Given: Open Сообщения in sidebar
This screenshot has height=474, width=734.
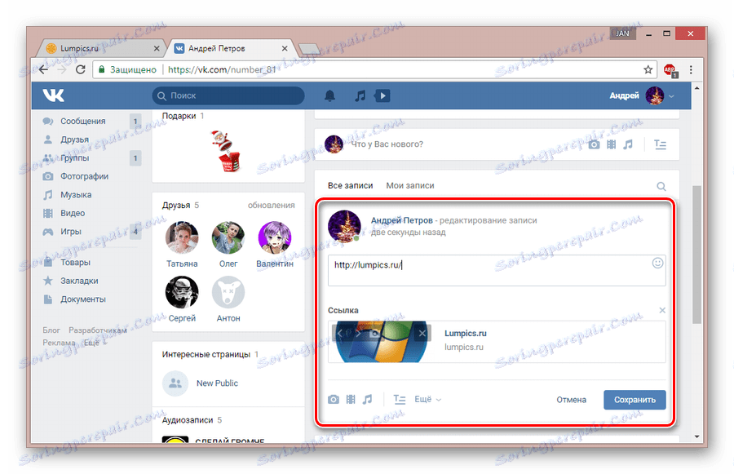Looking at the screenshot, I should (x=83, y=122).
